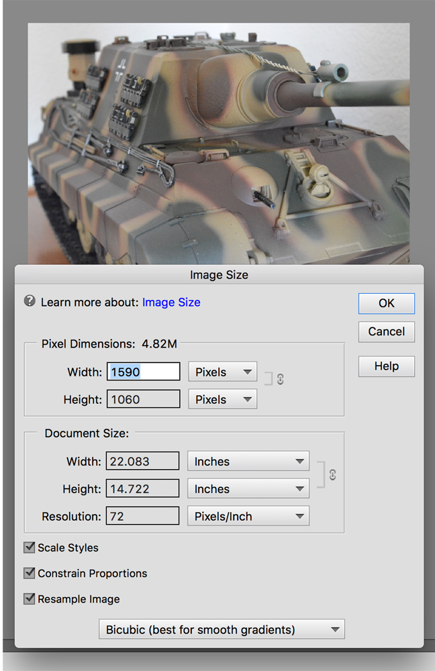
Task: Open the pixel height units dropdown
Action: (x=222, y=399)
